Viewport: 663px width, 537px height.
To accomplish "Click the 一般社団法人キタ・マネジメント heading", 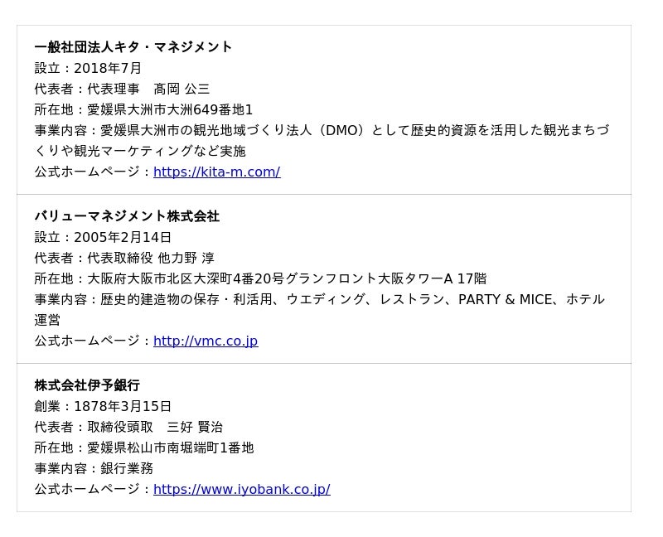I will pos(133,47).
